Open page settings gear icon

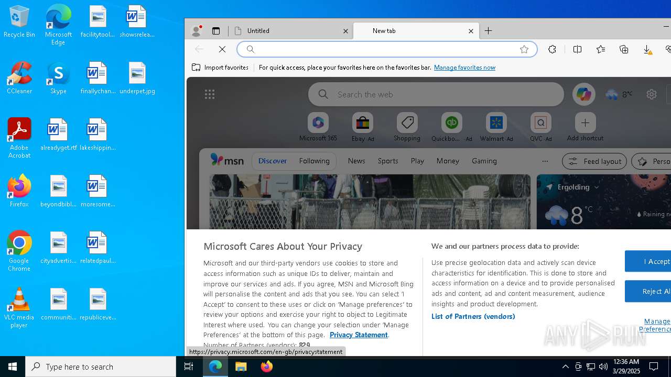point(652,94)
